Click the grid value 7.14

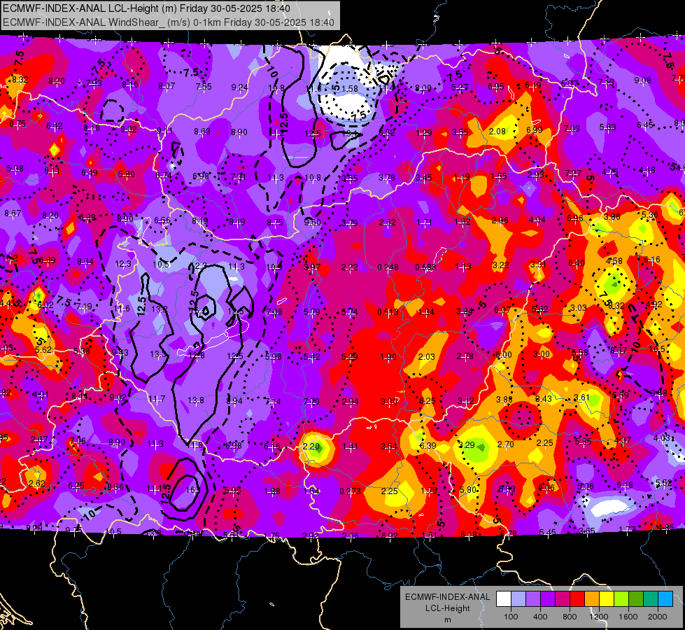click(x=273, y=402)
